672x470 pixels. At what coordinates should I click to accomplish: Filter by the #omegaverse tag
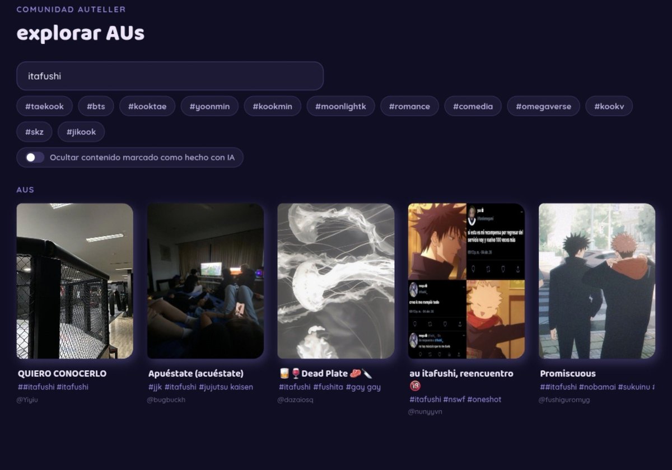coord(544,106)
